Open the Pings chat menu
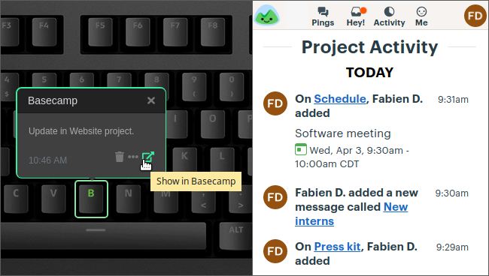 coord(323,16)
